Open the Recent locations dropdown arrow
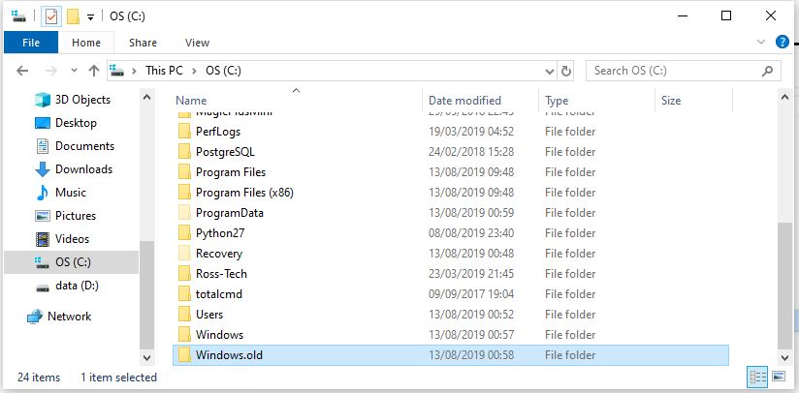 pos(75,71)
